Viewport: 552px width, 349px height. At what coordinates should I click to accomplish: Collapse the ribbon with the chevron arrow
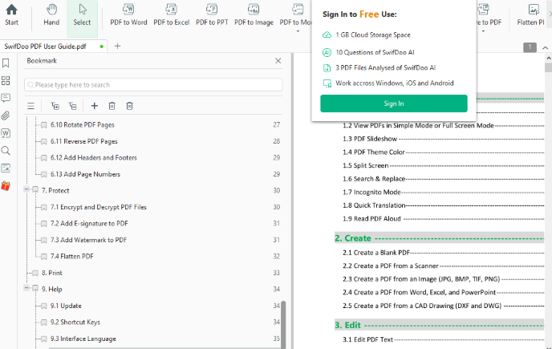(546, 48)
